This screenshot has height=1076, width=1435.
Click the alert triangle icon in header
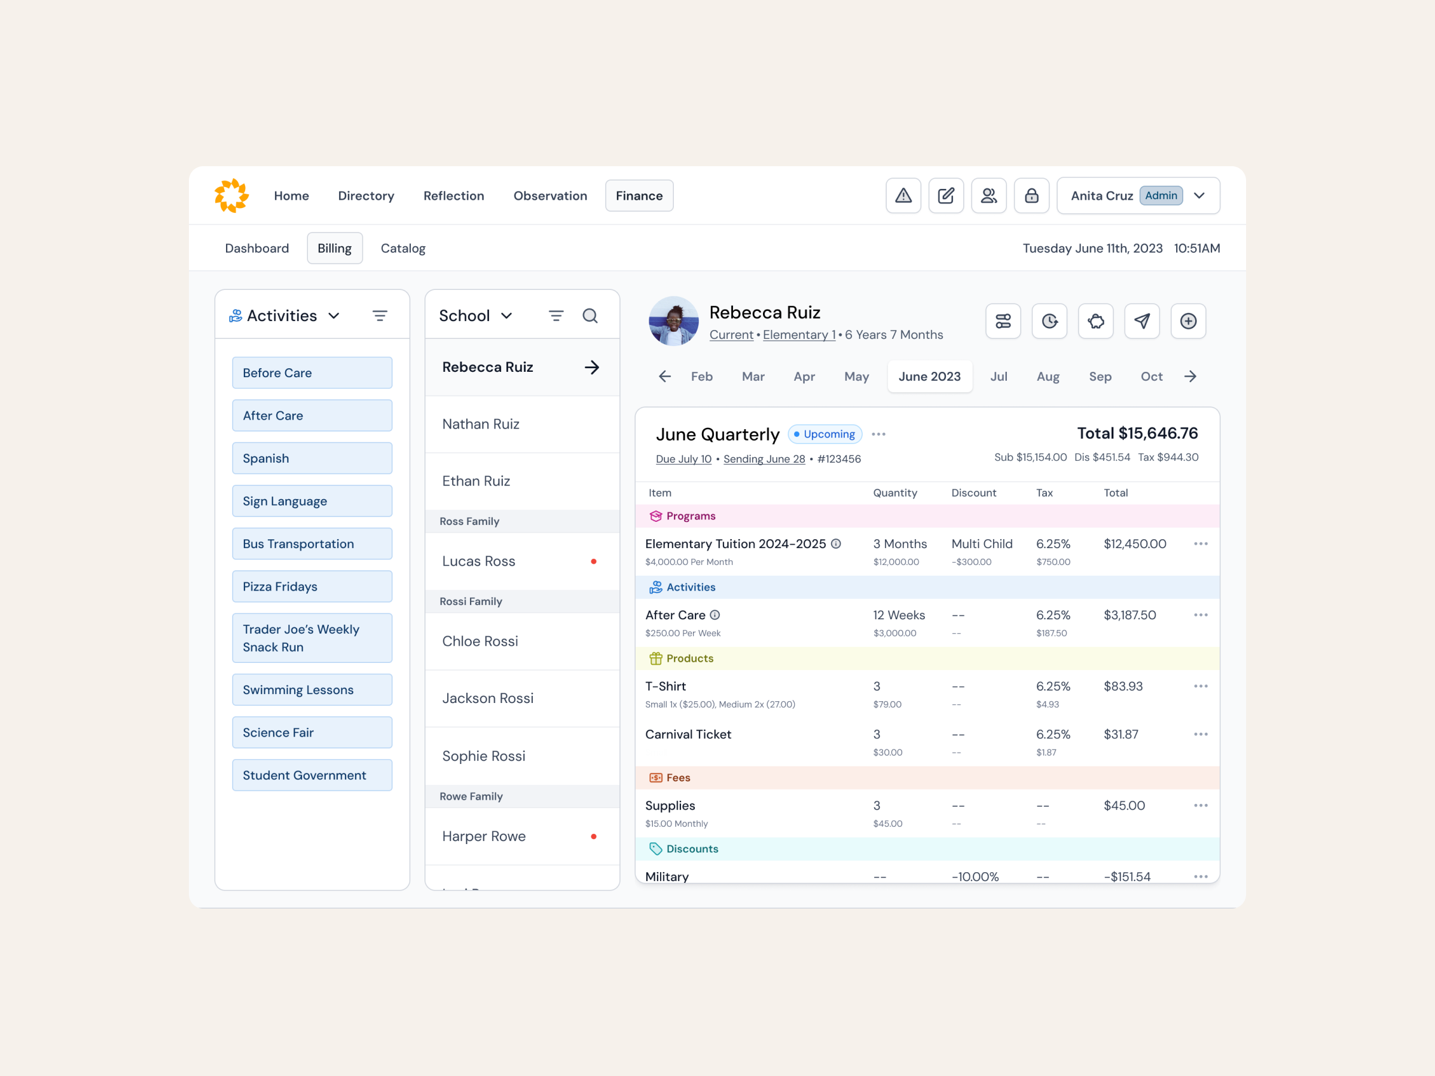tap(903, 195)
